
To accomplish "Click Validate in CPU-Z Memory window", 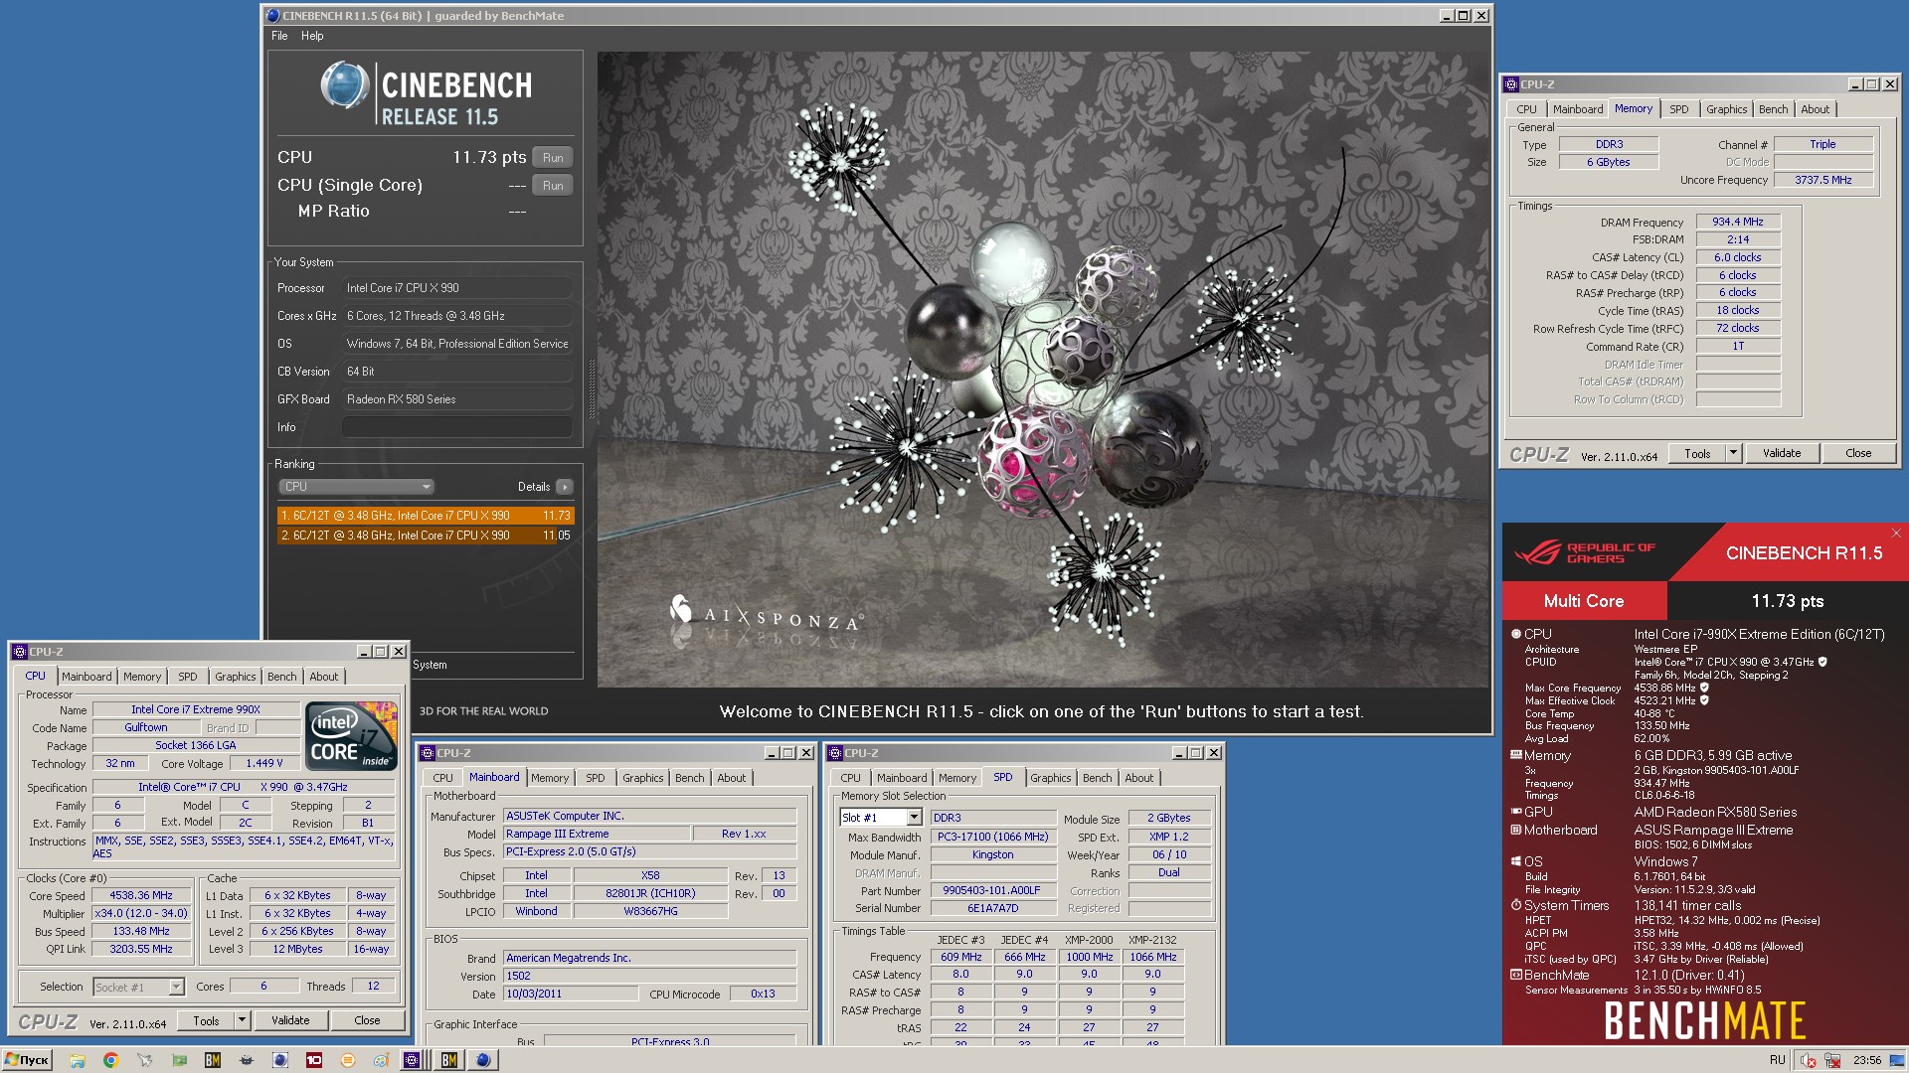I will coord(1782,453).
